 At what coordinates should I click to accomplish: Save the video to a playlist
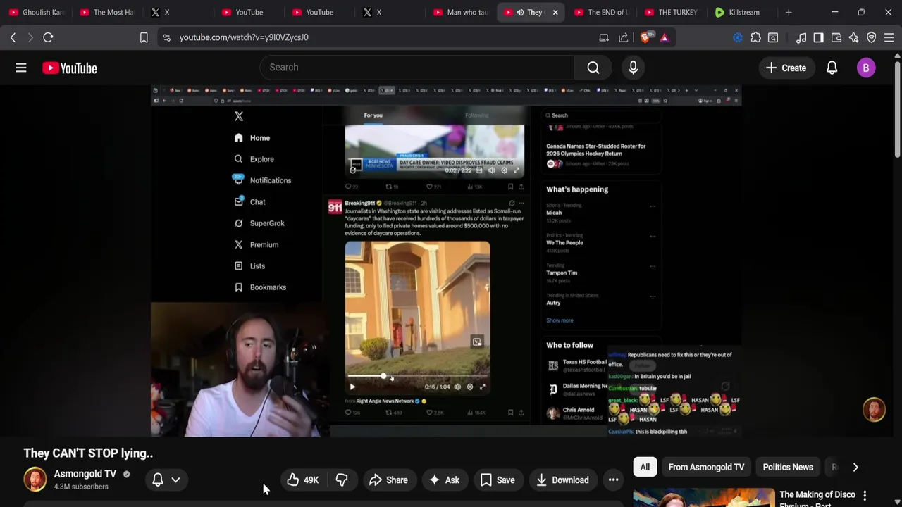tap(498, 480)
